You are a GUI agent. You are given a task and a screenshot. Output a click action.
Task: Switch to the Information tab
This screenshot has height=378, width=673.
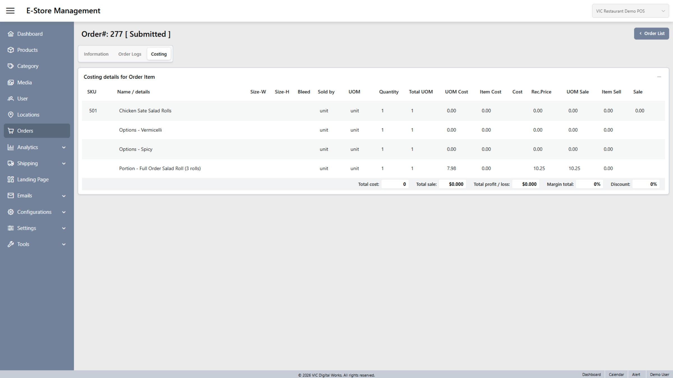click(x=96, y=54)
